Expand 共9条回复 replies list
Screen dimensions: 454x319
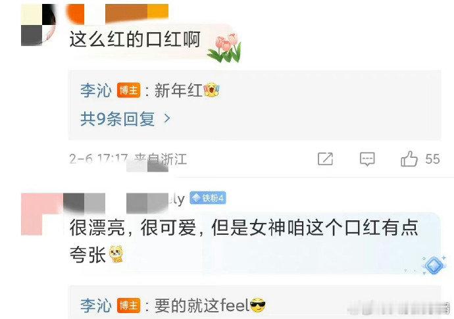[x=118, y=118]
